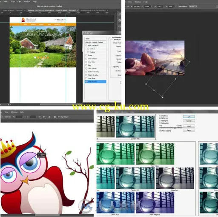Click the More Red variation thumbnail

[175, 178]
